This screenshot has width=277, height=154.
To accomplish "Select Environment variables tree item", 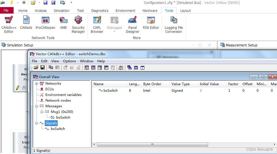I will 64,95.
